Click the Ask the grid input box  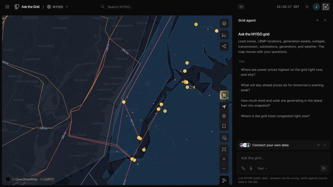[283, 158]
